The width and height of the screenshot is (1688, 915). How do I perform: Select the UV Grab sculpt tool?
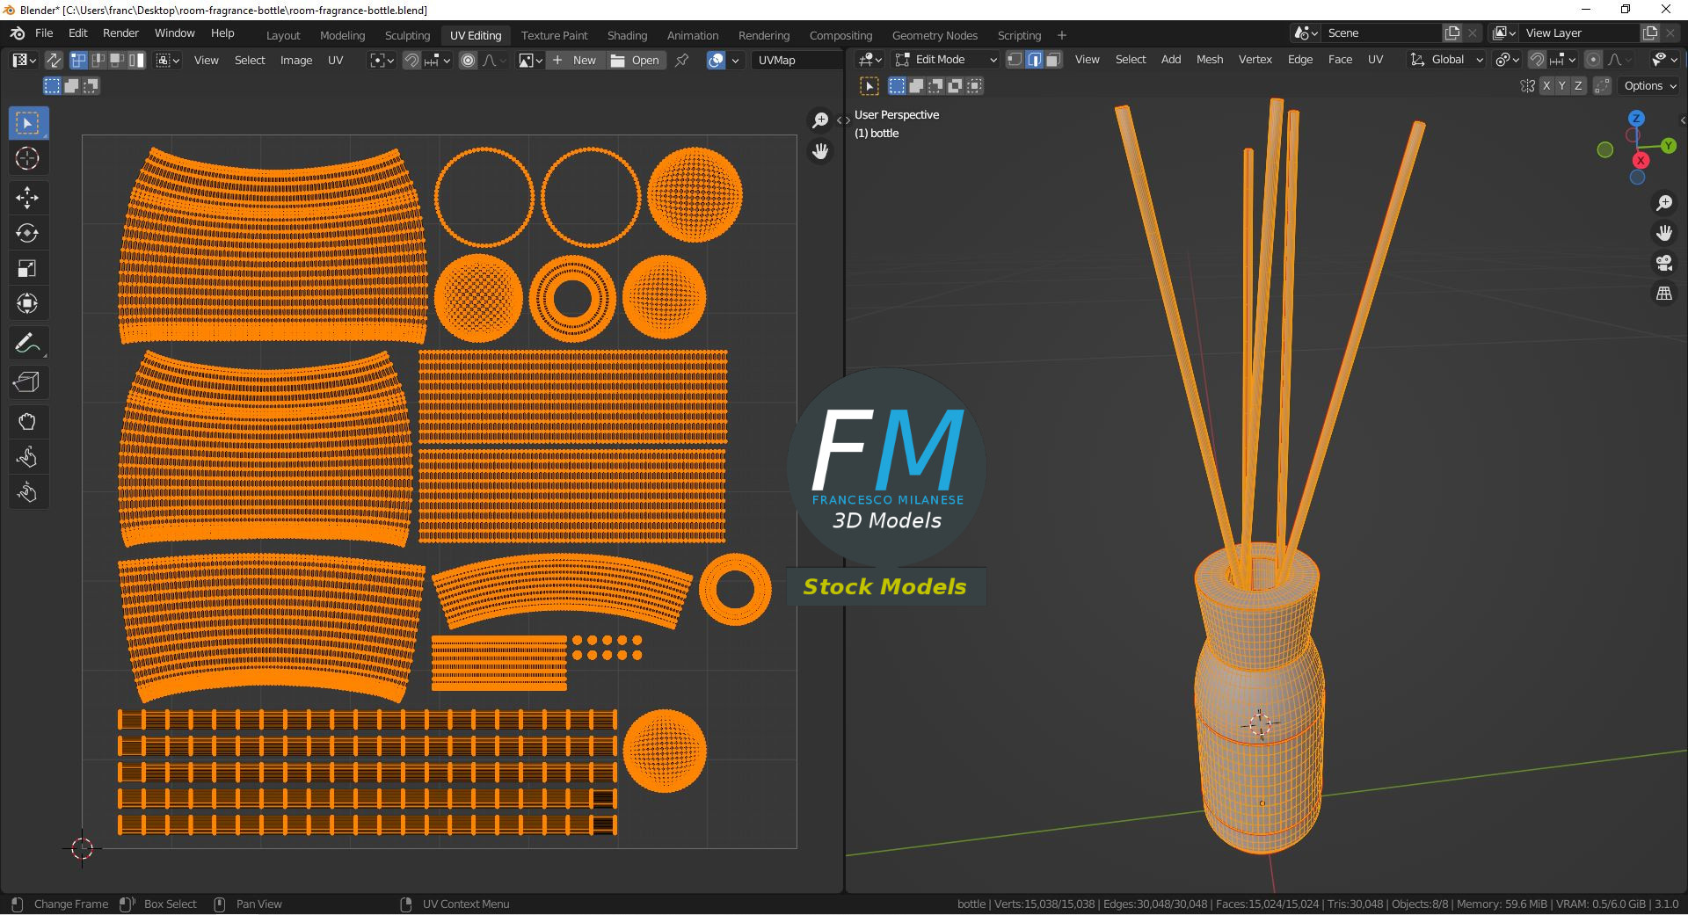coord(27,422)
